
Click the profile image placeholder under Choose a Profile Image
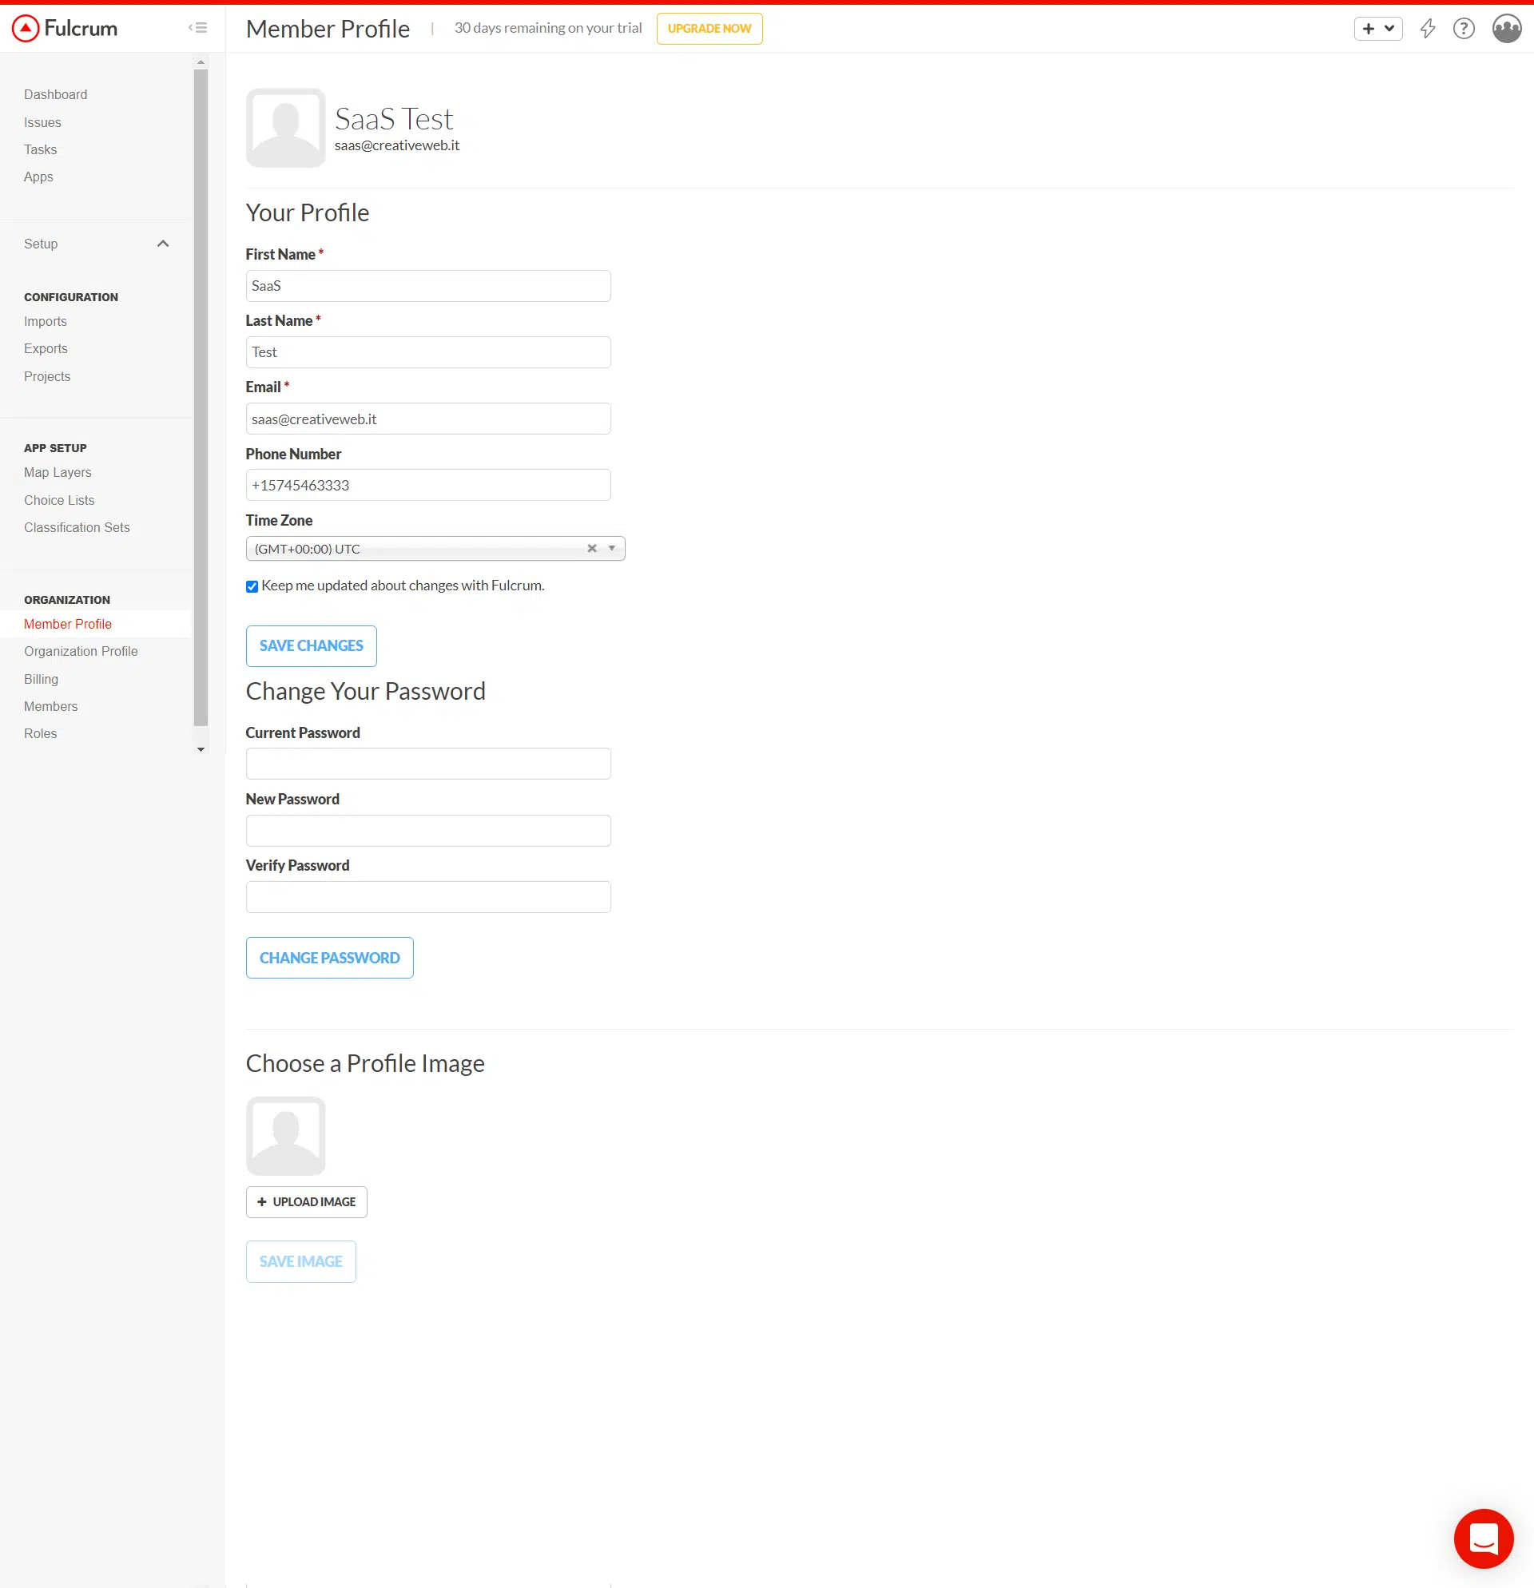point(285,1136)
